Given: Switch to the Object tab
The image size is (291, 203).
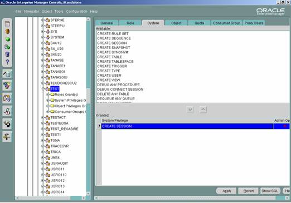Looking at the screenshot, I should pos(176,23).
